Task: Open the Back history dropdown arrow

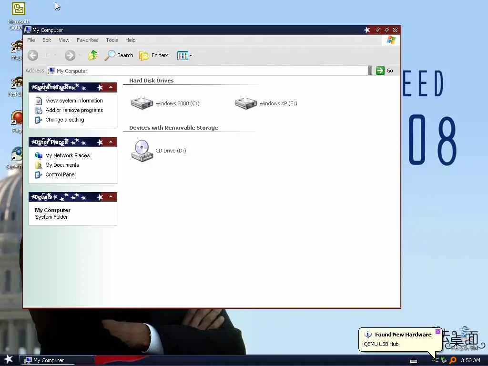Action: point(55,55)
